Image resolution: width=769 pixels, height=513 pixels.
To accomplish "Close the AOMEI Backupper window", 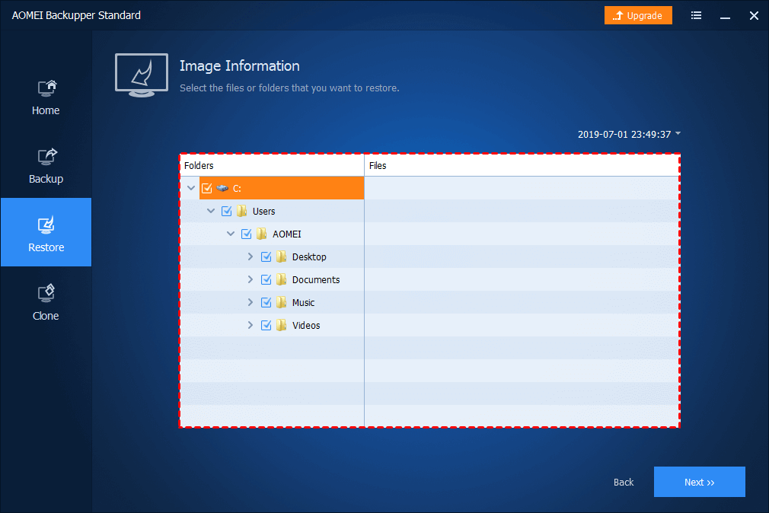I will pos(754,16).
